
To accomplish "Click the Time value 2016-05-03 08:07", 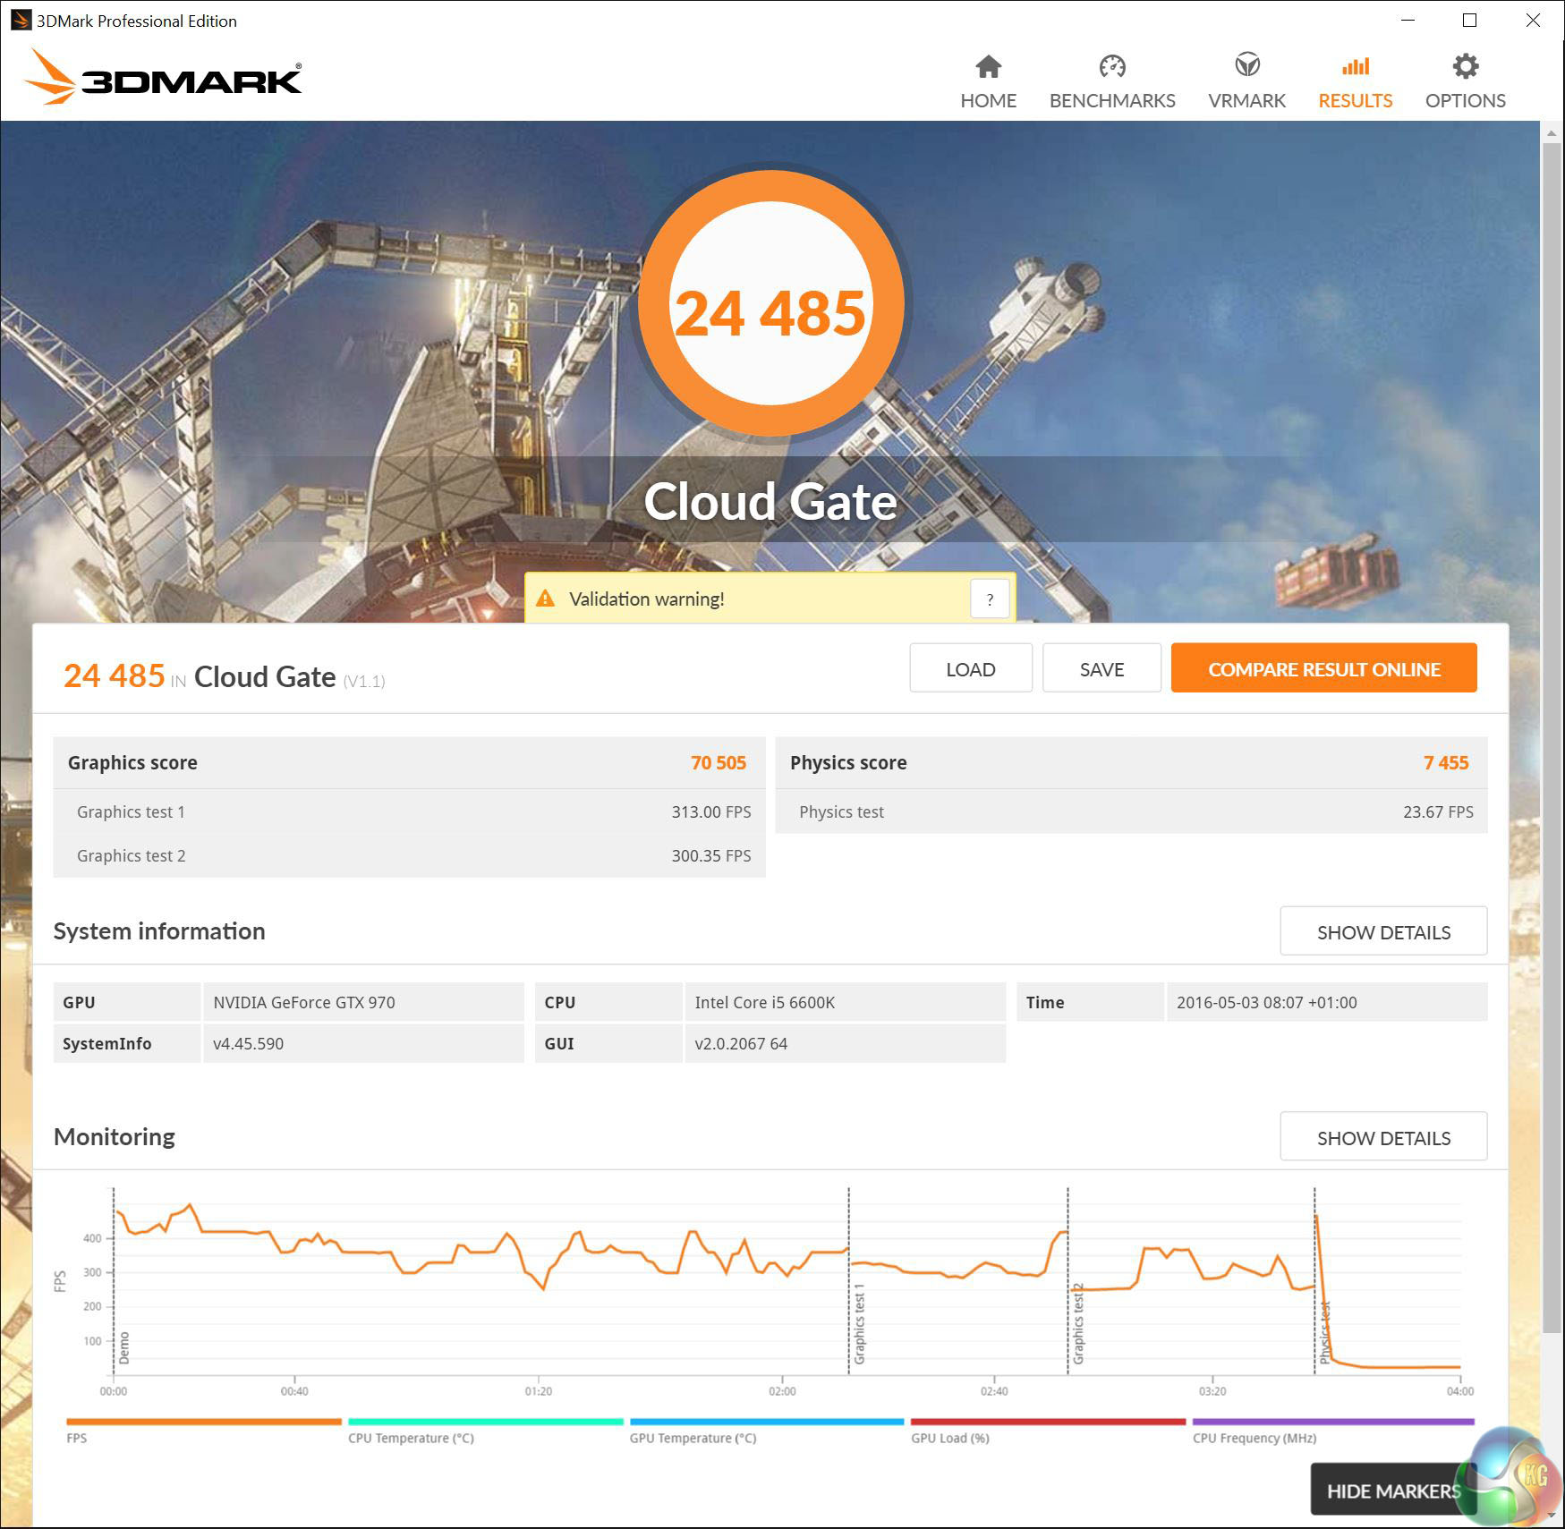I will [x=1267, y=1002].
